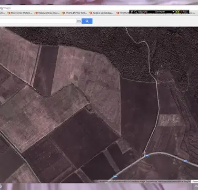Screen dimensions: 198x190
Task: Click the recorder dropdown arrow
Action: point(173,12)
